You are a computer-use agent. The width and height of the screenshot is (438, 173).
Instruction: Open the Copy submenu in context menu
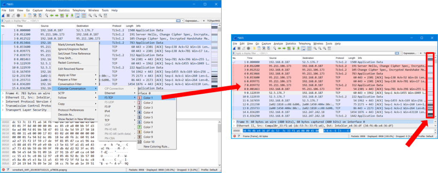[75, 104]
